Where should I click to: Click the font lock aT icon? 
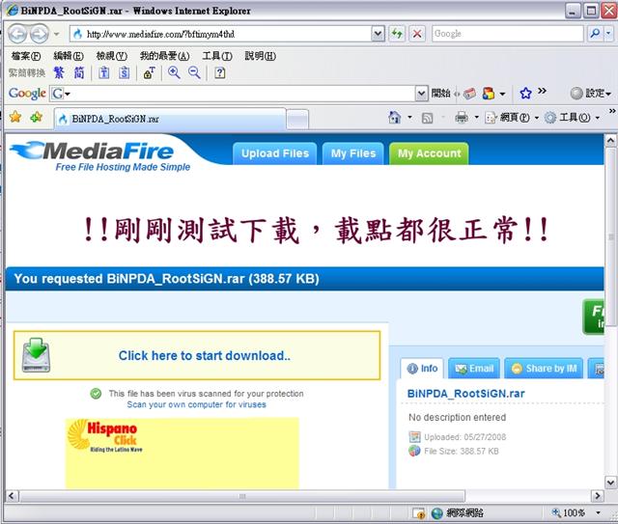point(149,72)
